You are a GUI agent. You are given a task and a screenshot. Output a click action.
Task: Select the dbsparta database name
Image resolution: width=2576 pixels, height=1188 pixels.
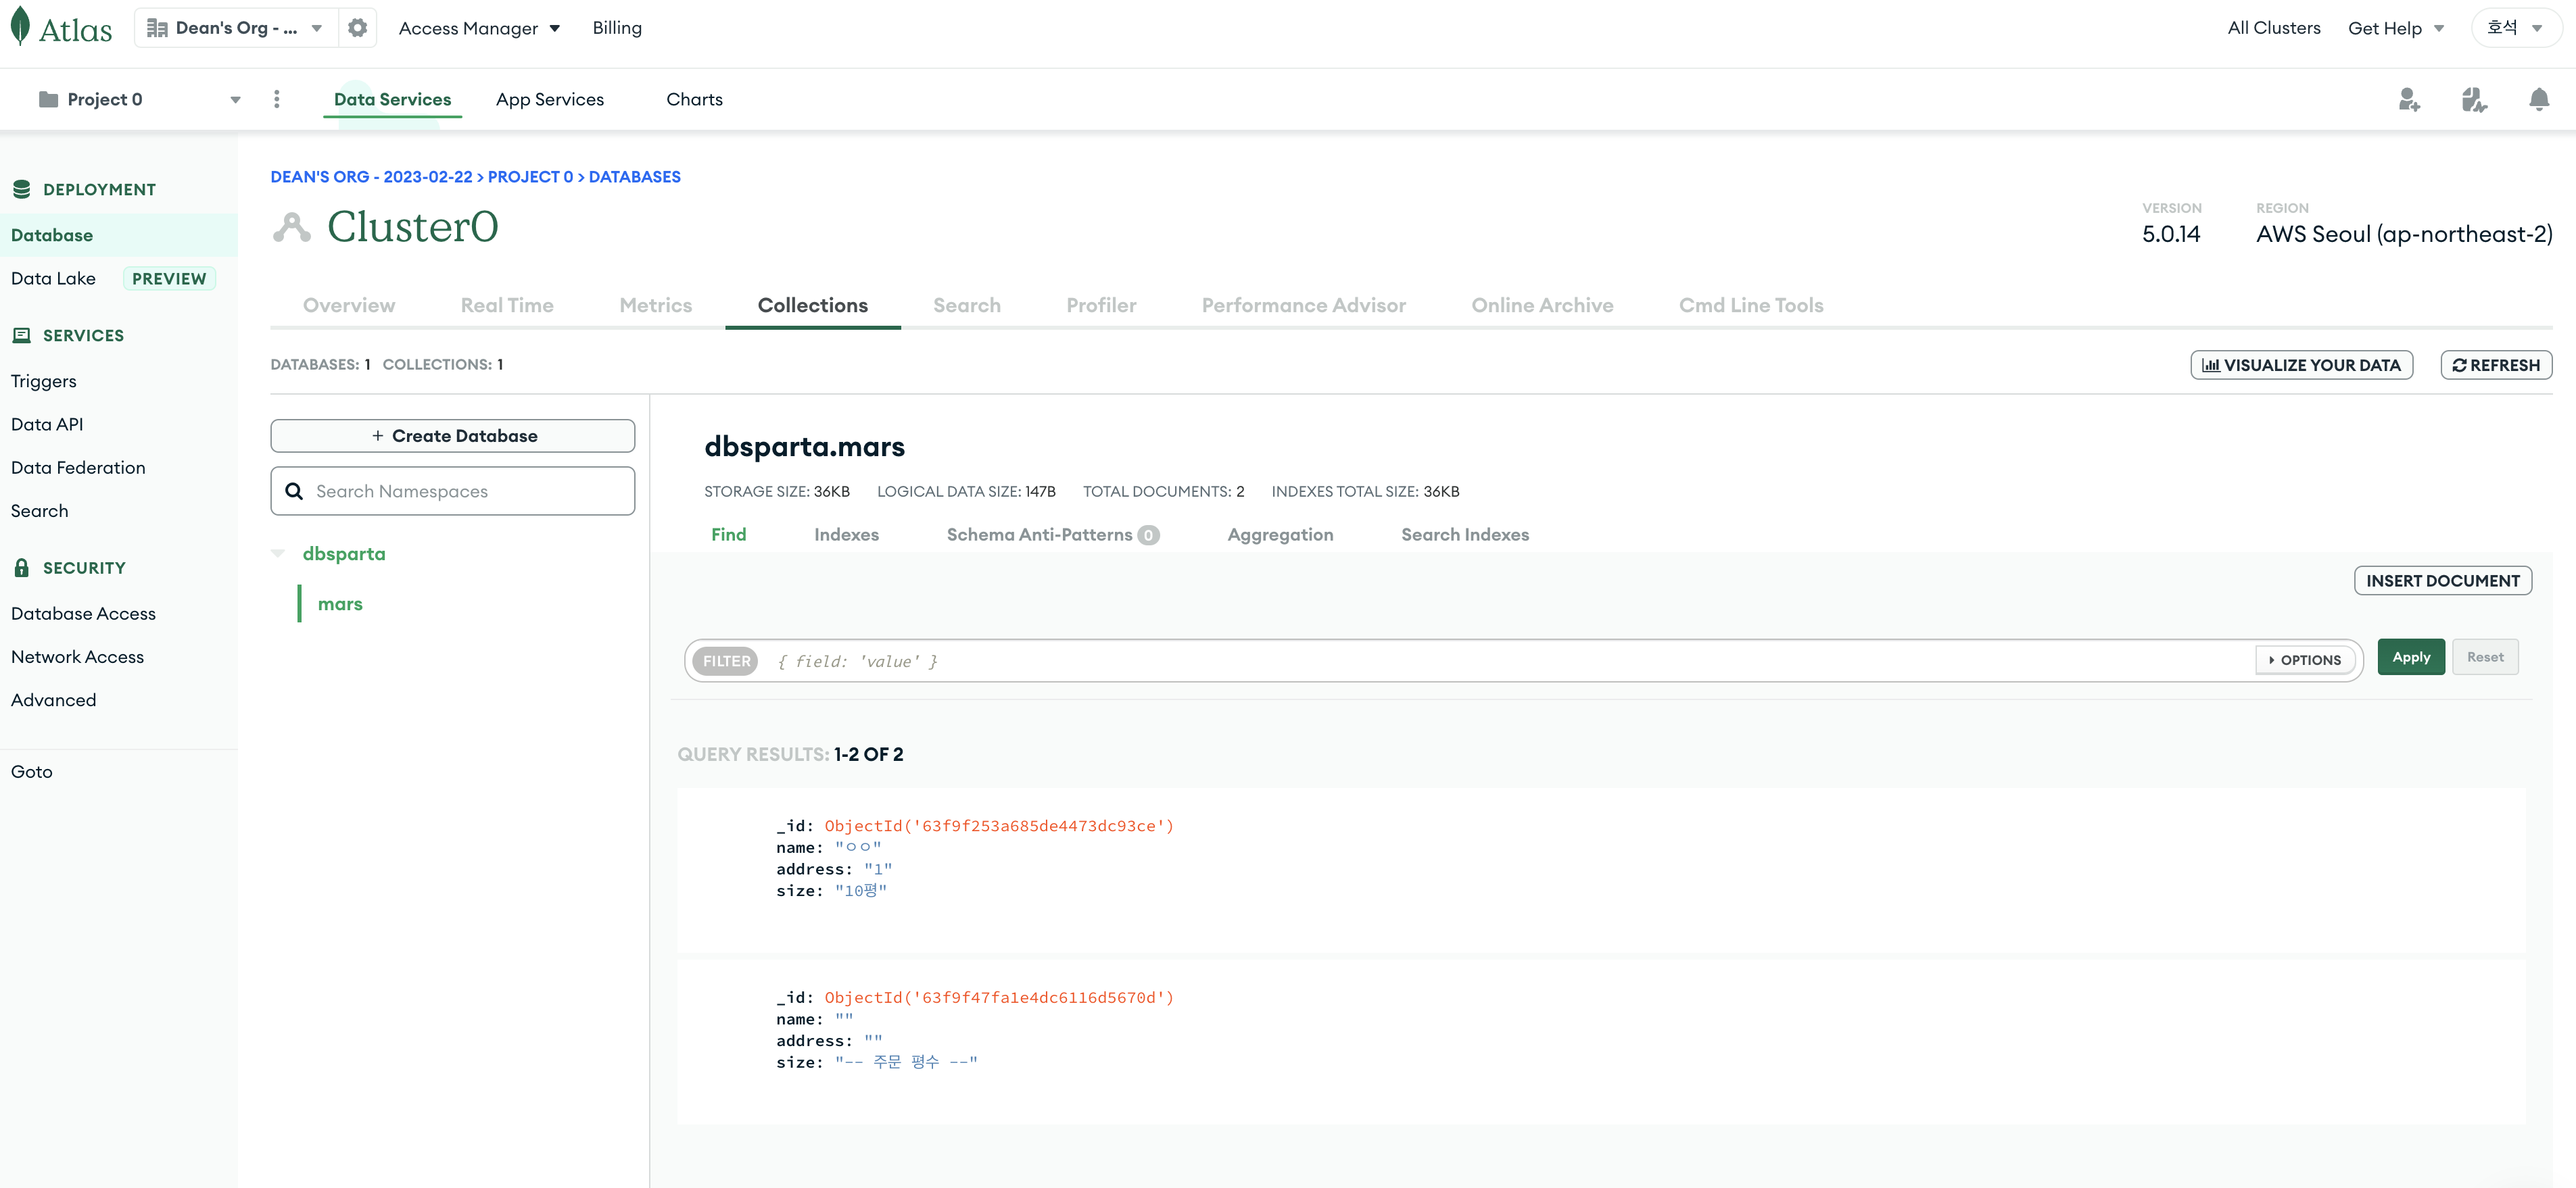(344, 553)
